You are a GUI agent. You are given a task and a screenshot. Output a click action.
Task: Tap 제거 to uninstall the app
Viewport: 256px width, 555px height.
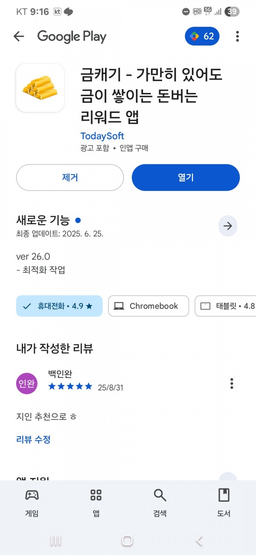point(70,178)
